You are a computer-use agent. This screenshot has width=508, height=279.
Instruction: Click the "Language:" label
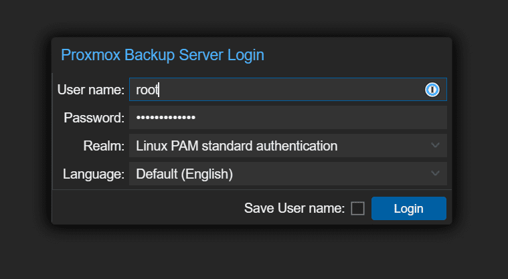(94, 175)
